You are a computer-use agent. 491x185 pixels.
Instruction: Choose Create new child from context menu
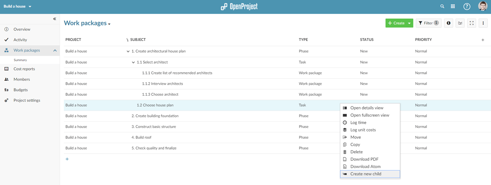click(366, 174)
